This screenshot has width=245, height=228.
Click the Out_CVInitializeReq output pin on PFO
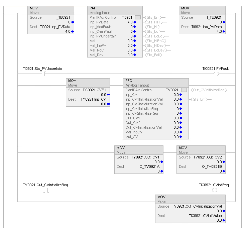point(211,90)
